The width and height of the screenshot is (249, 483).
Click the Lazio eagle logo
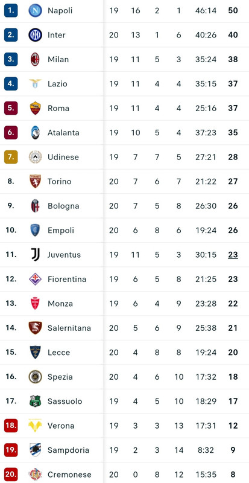point(35,83)
